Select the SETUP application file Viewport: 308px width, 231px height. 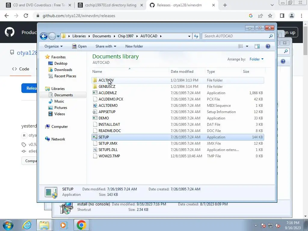pos(177,137)
